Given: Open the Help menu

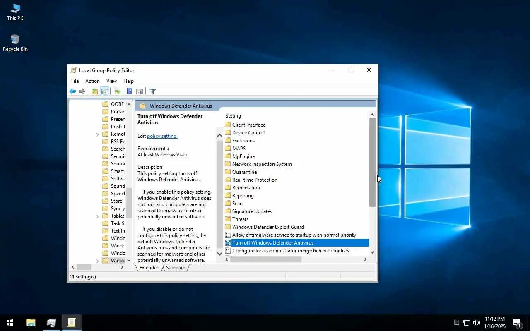Looking at the screenshot, I should pos(128,81).
